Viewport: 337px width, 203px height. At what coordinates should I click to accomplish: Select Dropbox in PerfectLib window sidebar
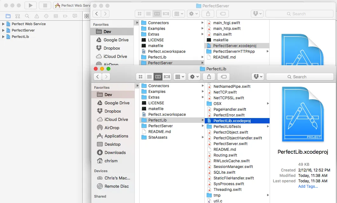113,111
